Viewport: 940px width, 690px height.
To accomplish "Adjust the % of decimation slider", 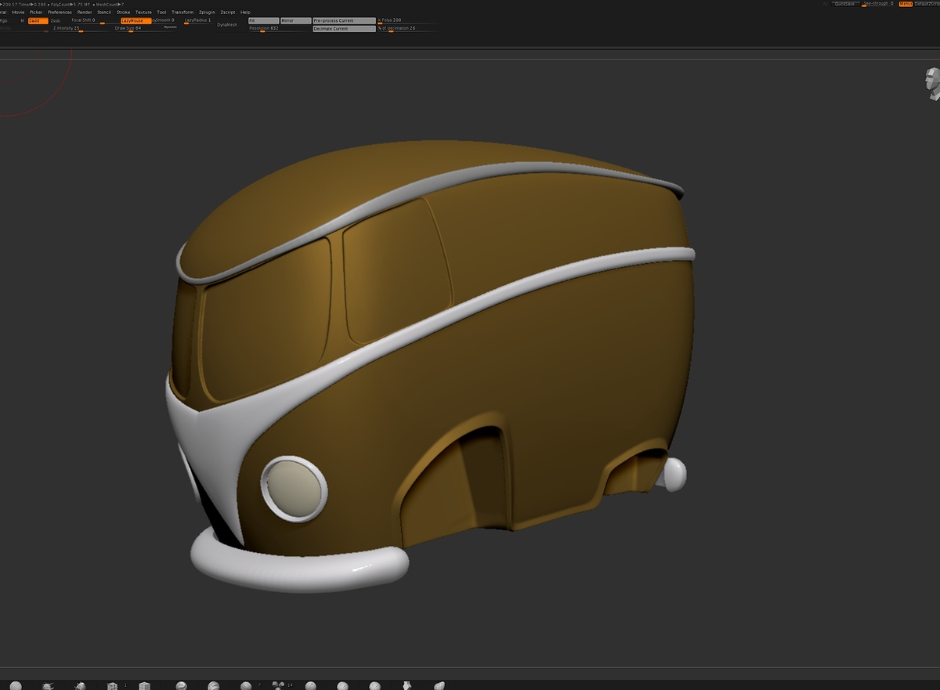I will (407, 28).
